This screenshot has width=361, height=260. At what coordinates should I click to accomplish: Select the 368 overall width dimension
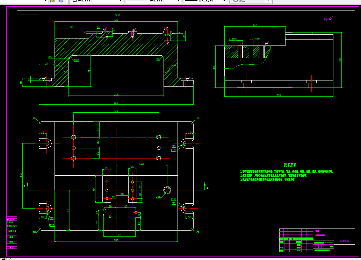[x=116, y=104]
